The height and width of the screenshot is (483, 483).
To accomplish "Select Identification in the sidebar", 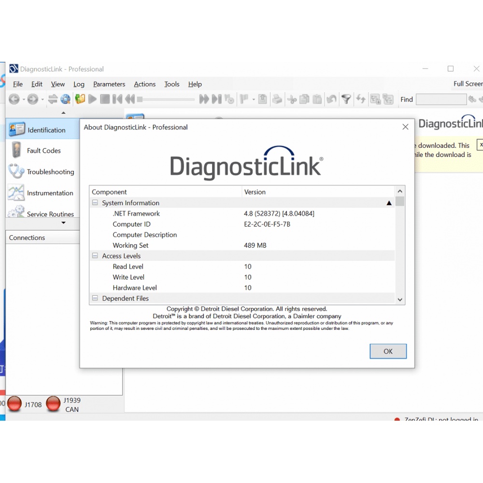I will 43,129.
